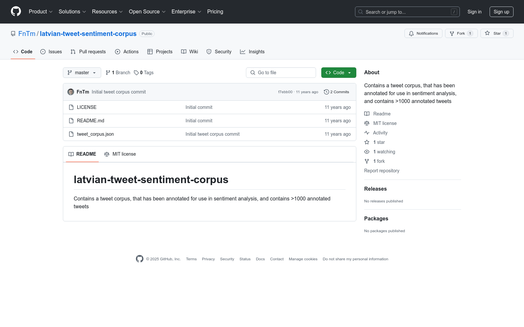Open the README.md file

[90, 121]
